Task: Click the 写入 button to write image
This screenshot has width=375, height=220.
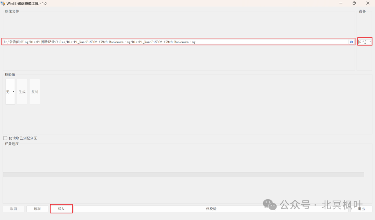Action: [x=61, y=209]
